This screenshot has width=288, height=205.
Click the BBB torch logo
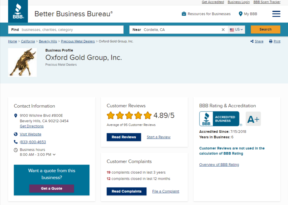[18, 11]
